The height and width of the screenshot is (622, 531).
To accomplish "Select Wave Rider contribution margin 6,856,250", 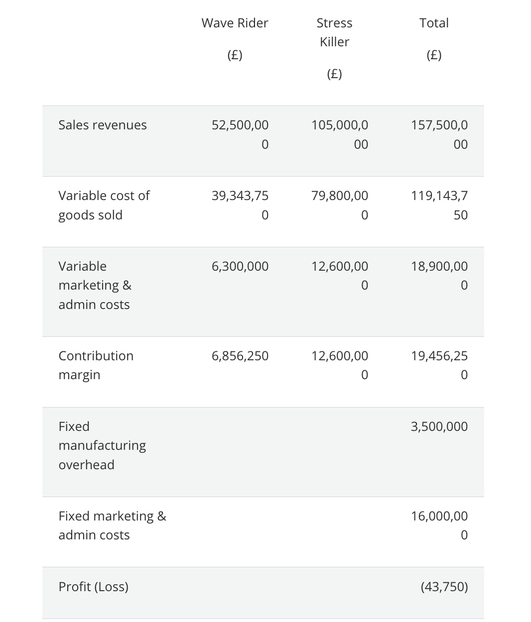I will [x=240, y=356].
